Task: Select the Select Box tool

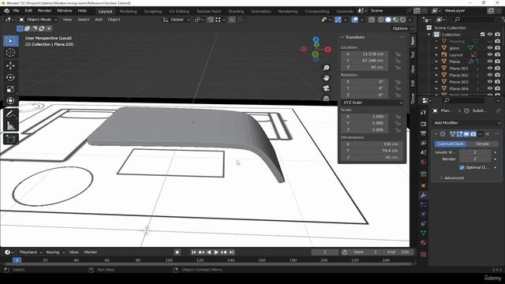Action: click(10, 41)
